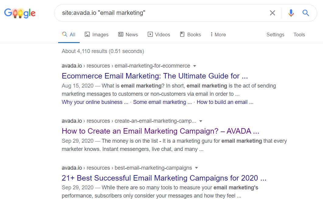Clear the search query with X
Image resolution: width=323 pixels, height=203 pixels.
click(273, 13)
